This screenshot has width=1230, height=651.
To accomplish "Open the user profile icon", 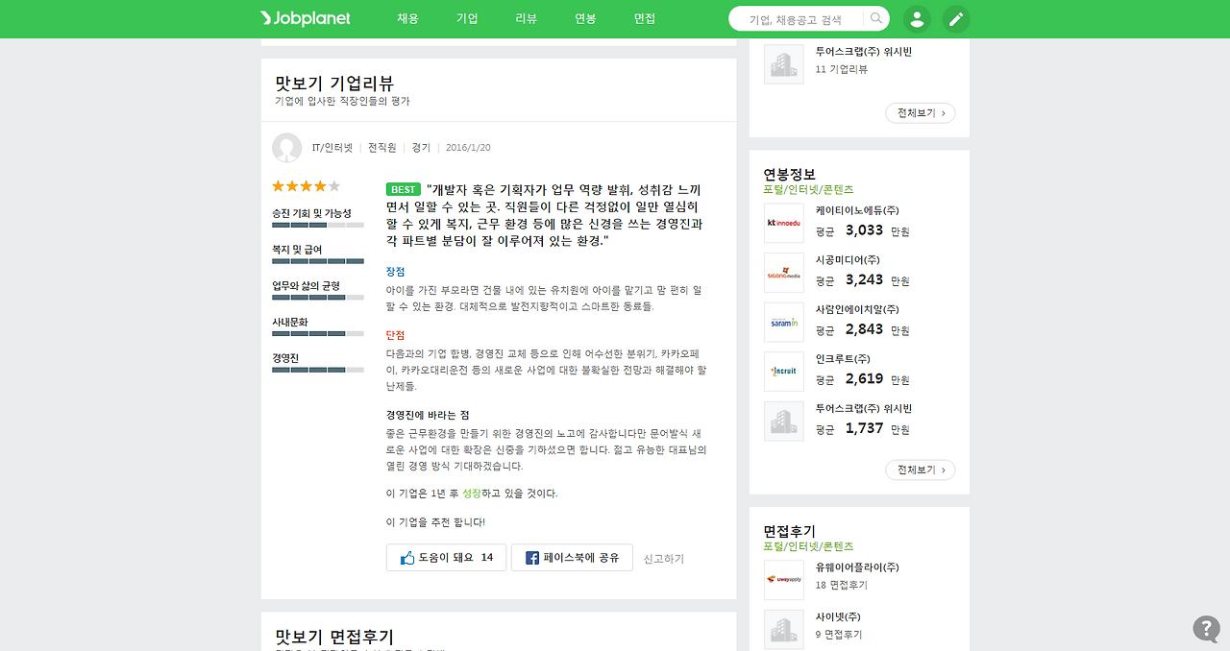I will point(918,18).
